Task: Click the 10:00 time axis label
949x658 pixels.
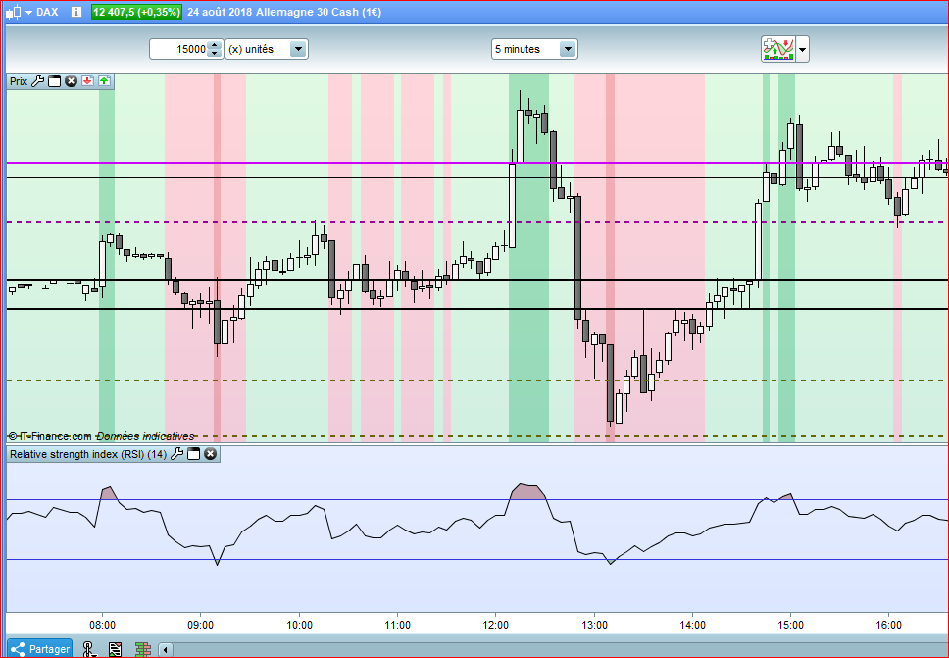Action: (299, 624)
